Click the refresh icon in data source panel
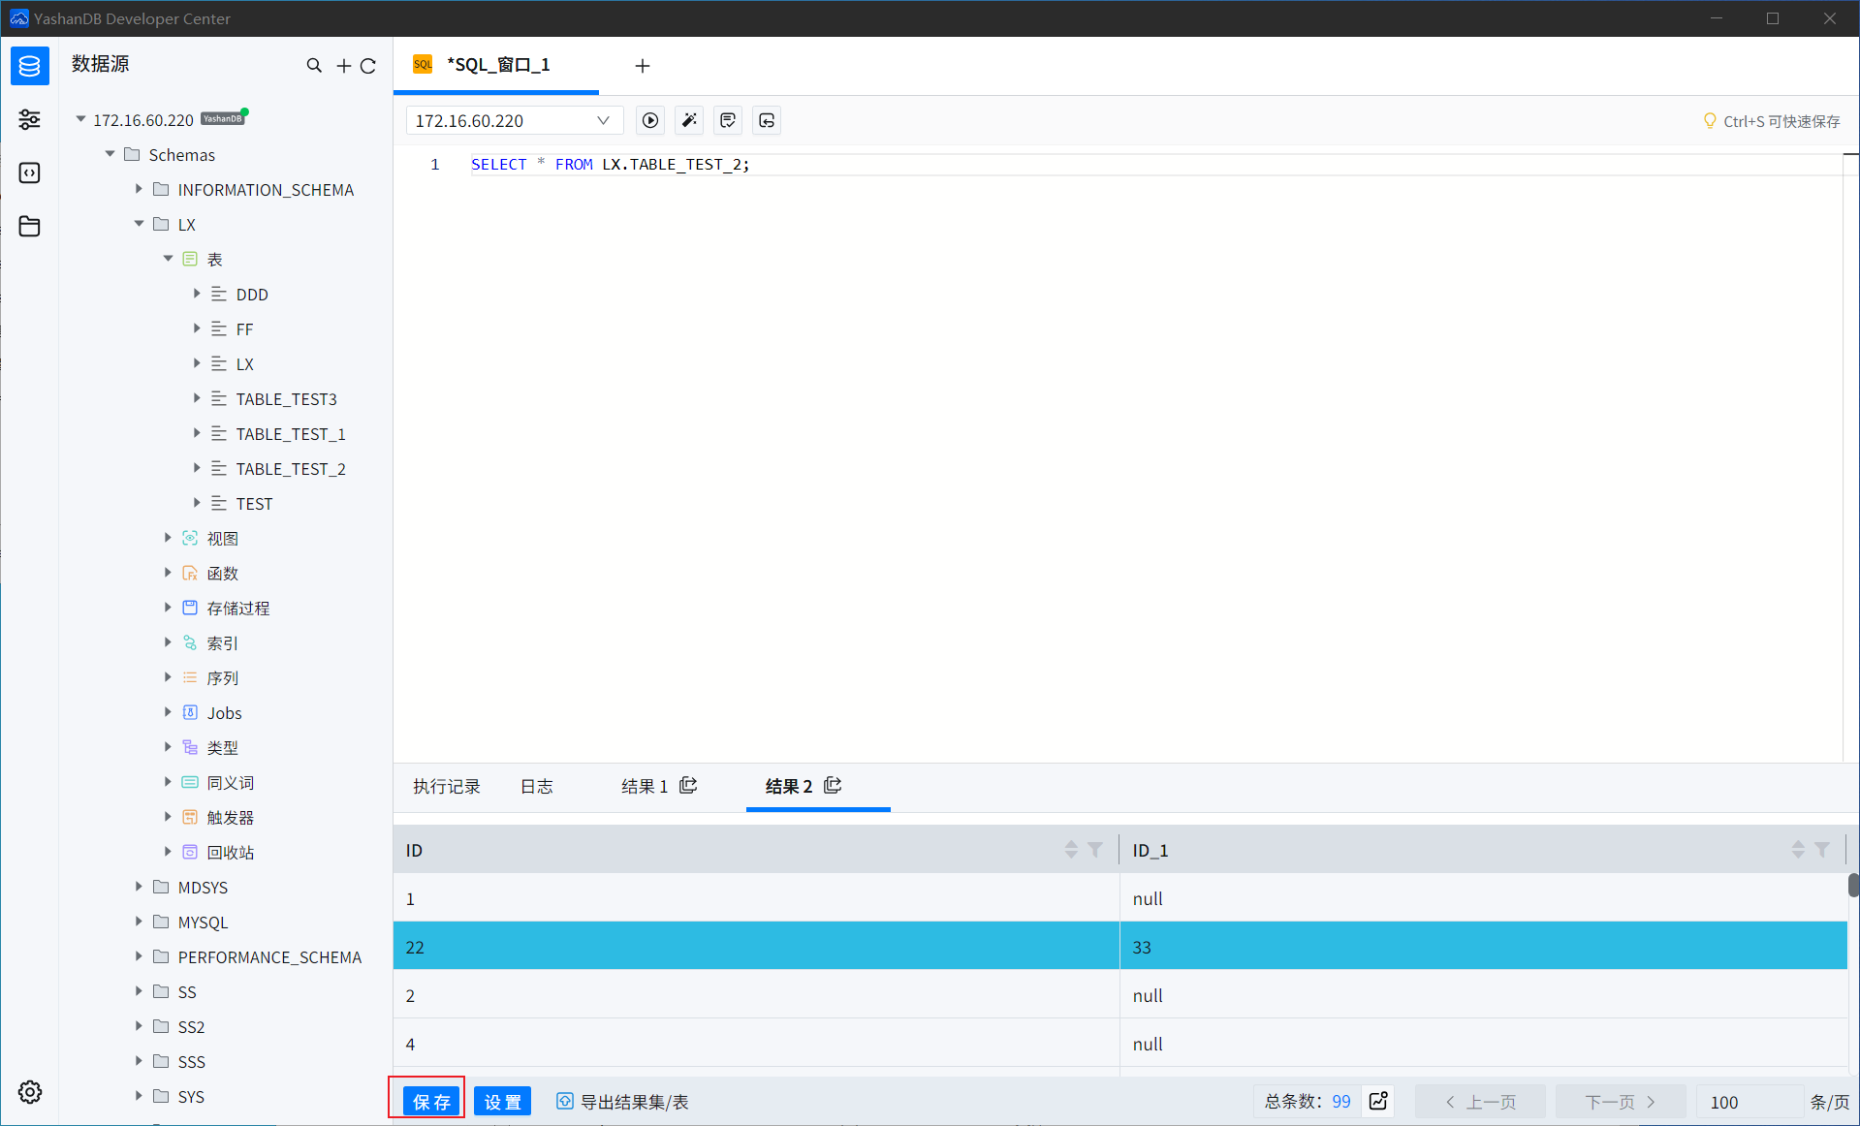This screenshot has height=1126, width=1860. 368,66
